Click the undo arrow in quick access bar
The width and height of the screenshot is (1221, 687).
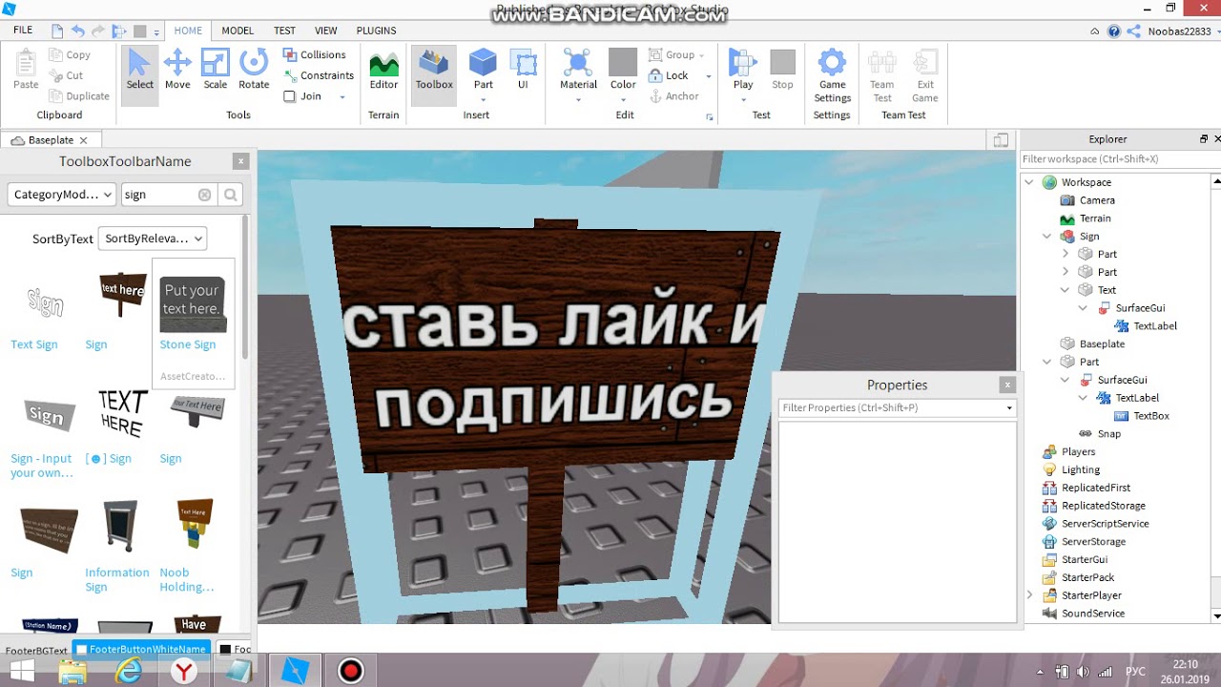pos(78,31)
